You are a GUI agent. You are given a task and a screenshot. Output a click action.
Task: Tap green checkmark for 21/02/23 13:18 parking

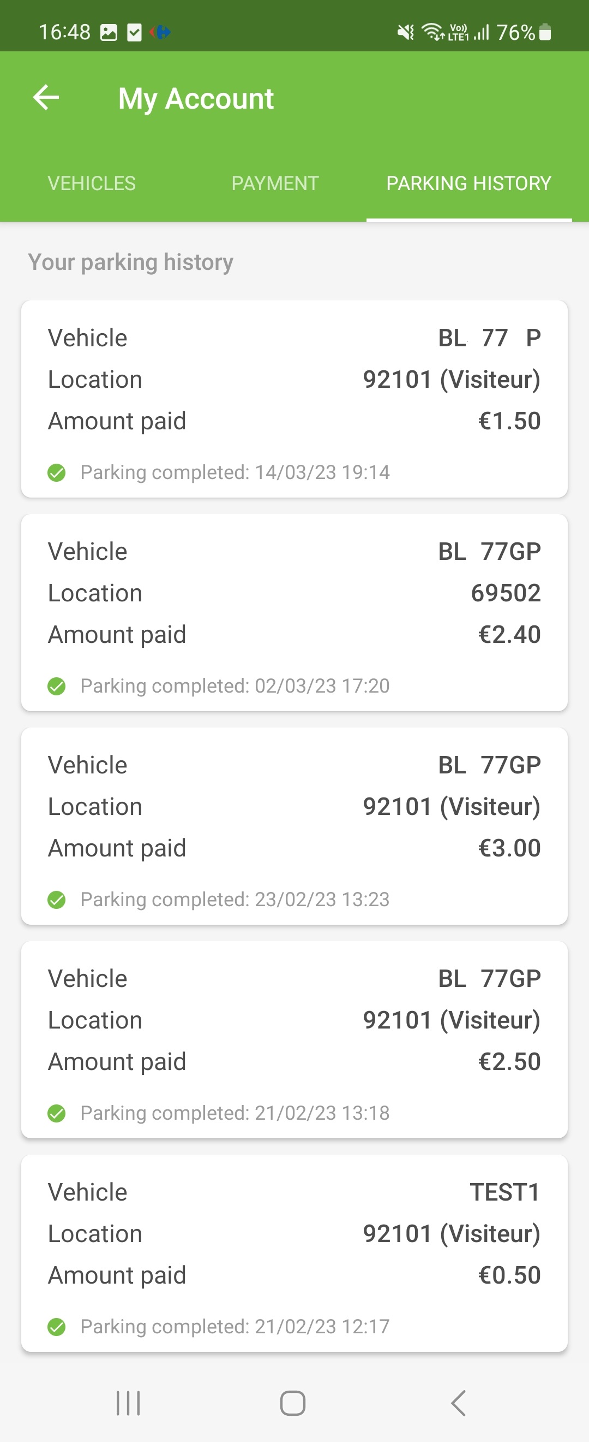[56, 1113]
